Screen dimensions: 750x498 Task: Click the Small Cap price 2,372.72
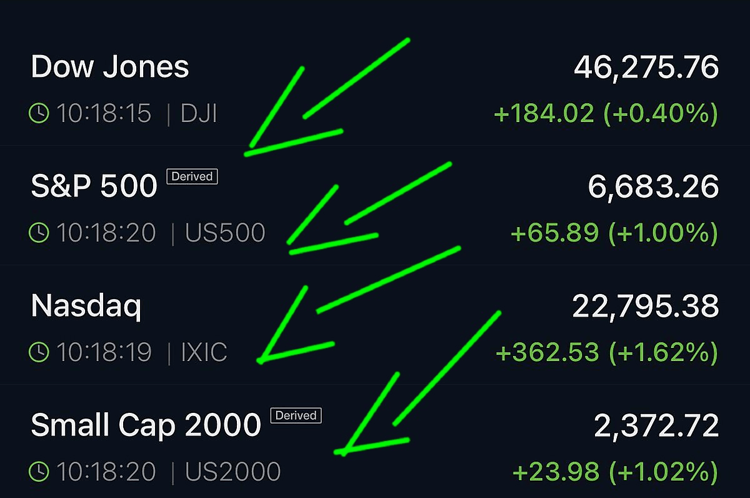[x=656, y=426]
